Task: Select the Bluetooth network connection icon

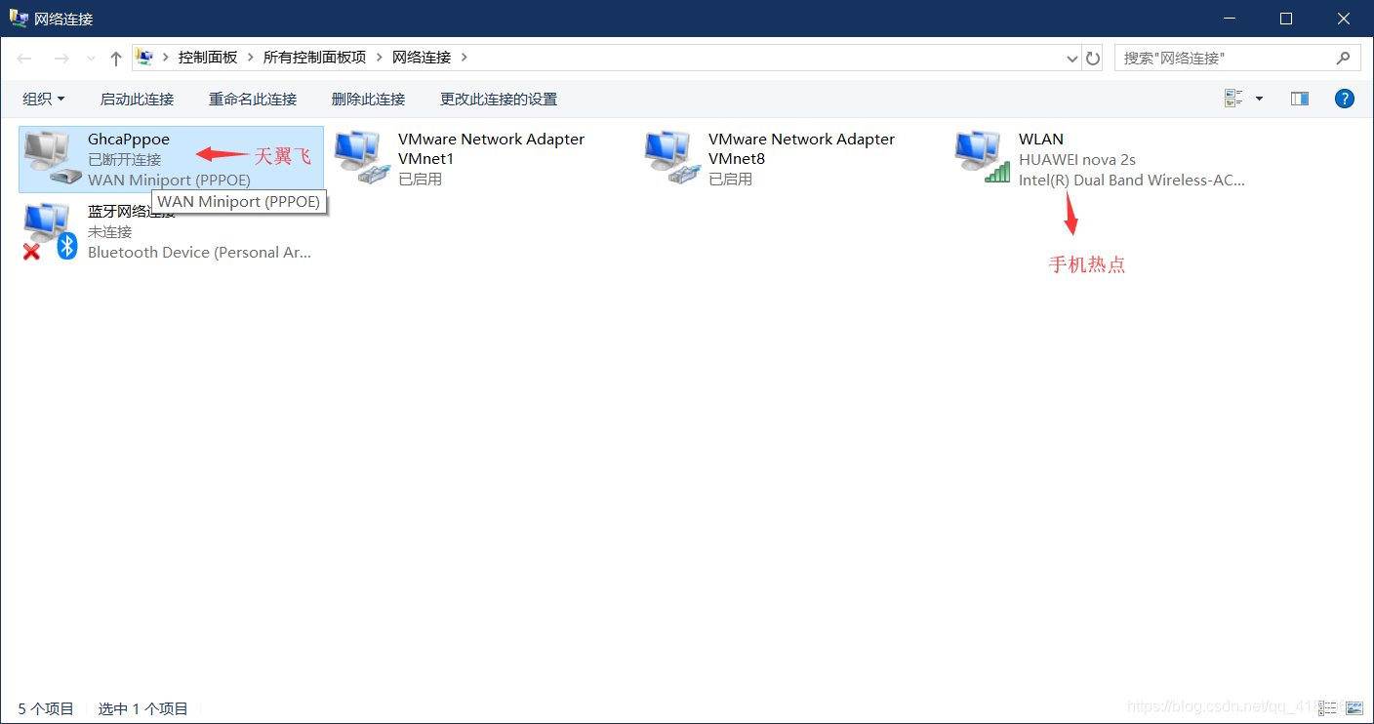Action: tap(52, 232)
